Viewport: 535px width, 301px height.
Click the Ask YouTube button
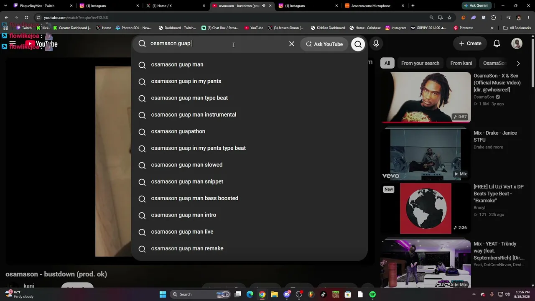click(x=324, y=44)
